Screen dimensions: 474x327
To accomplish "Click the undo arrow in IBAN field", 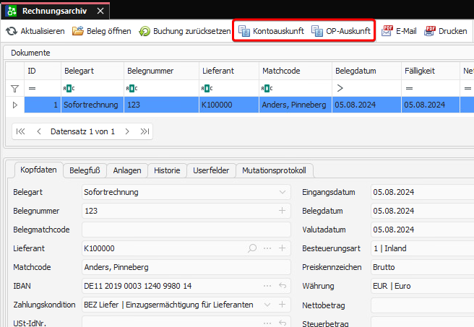I will click(x=283, y=286).
